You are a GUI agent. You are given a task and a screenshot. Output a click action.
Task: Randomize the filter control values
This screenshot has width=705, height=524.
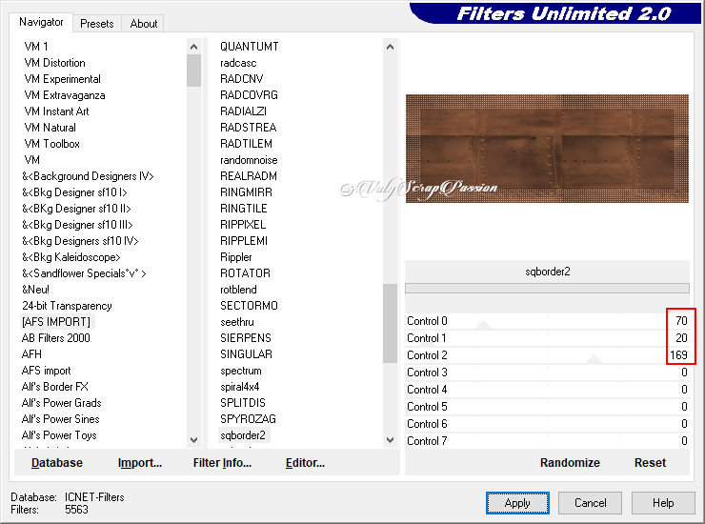570,463
